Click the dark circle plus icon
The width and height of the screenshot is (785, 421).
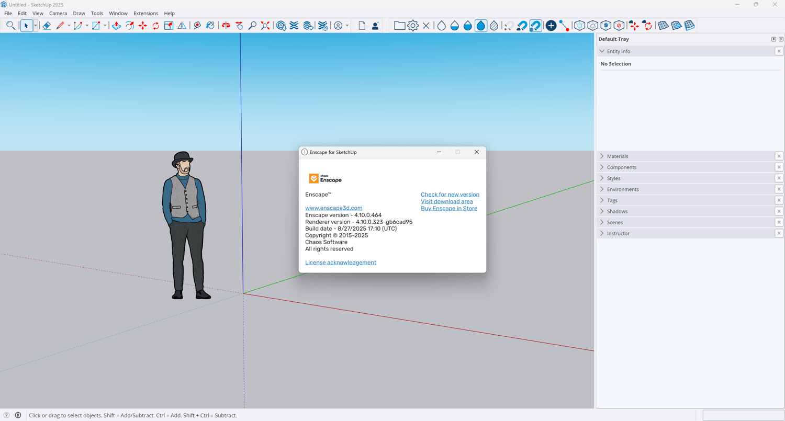pyautogui.click(x=551, y=26)
